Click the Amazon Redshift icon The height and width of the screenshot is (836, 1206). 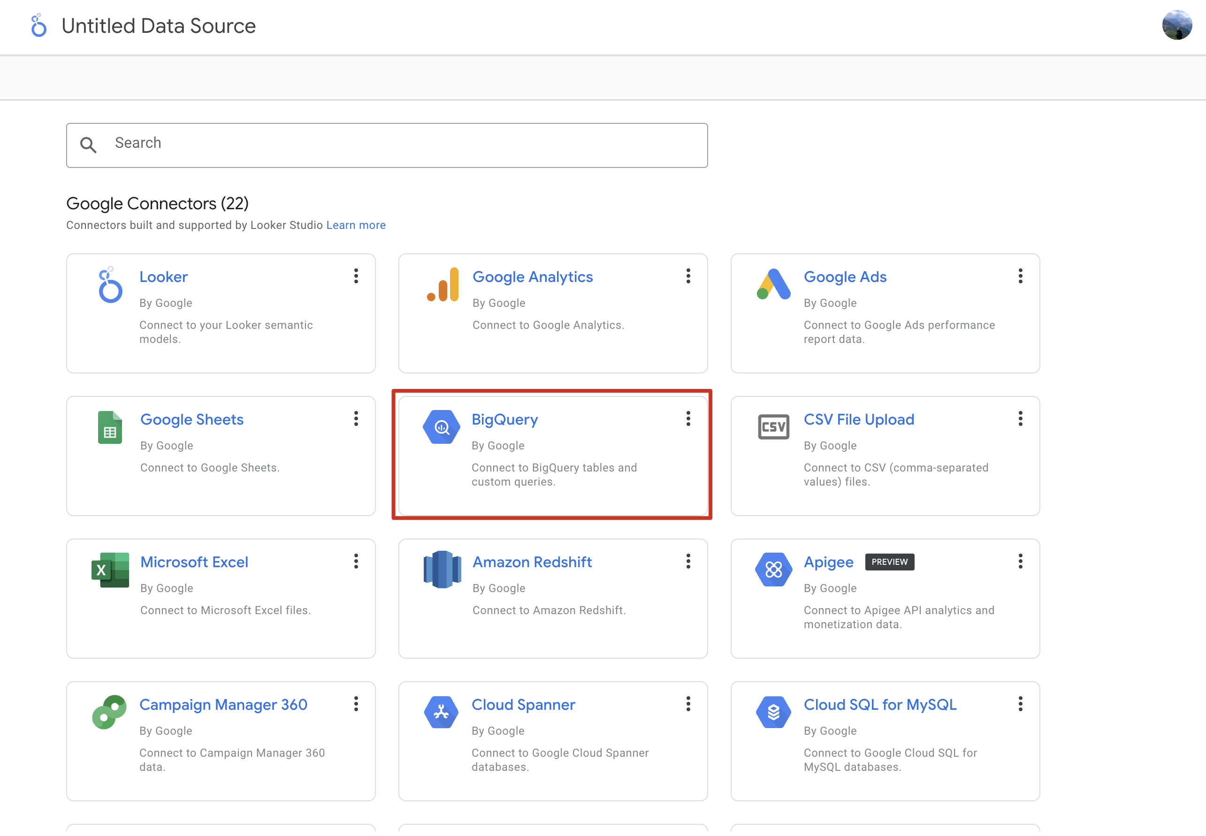[x=442, y=570]
